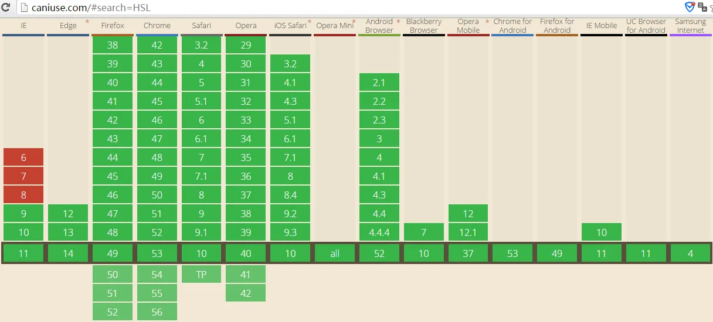713x322 pixels.
Task: Click the Samsung Internet 4 cell
Action: pos(691,253)
